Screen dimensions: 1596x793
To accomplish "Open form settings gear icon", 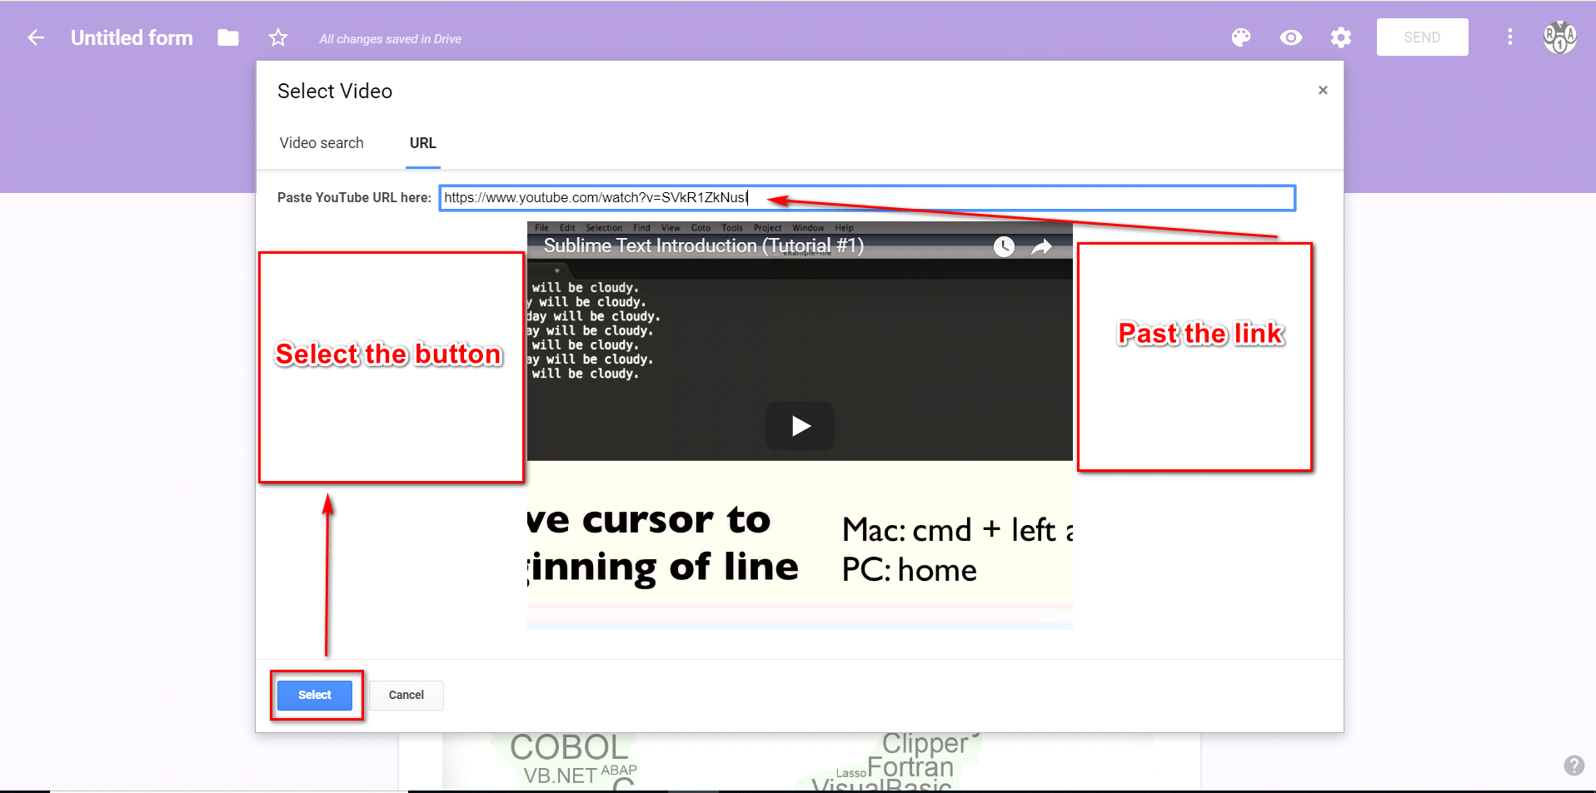I will (1341, 37).
